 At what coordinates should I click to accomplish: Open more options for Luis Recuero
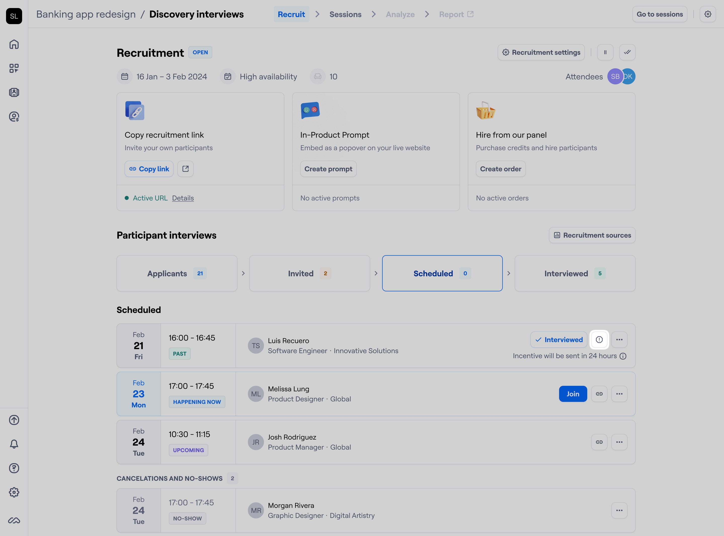[x=619, y=340]
